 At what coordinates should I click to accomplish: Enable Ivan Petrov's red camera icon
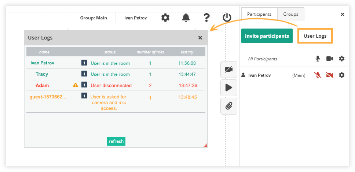[x=330, y=75]
